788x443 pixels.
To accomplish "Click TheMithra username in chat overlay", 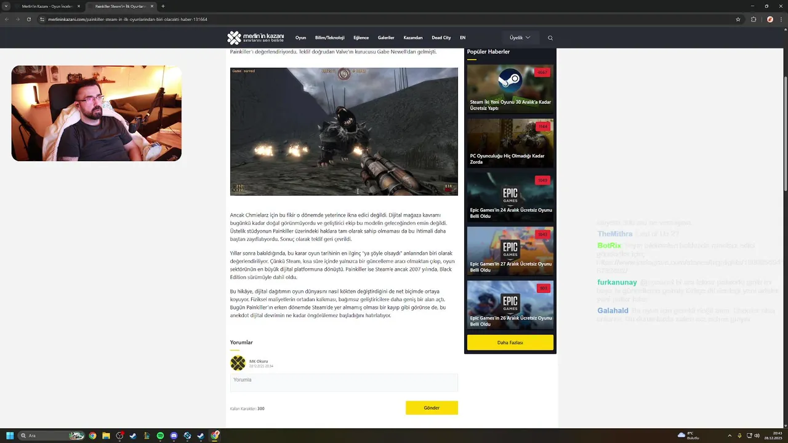I will pos(615,234).
